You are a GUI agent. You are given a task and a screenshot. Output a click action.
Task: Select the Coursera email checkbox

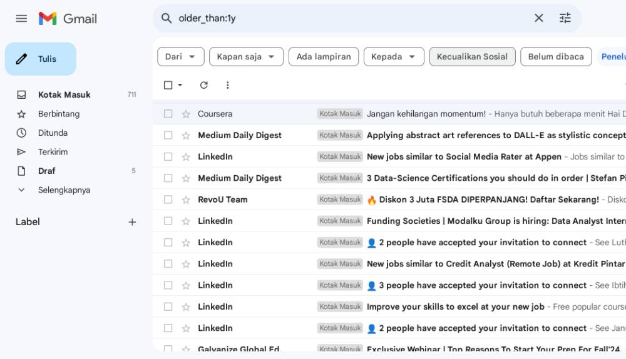click(x=168, y=114)
